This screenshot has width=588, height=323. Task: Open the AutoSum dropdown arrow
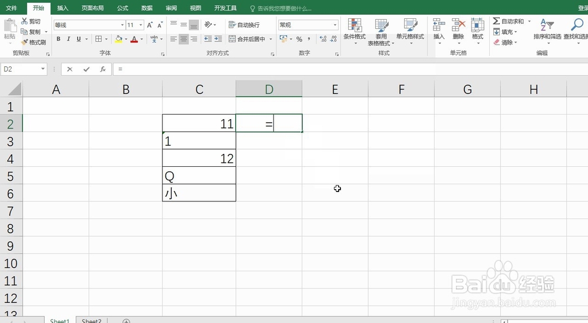coord(529,21)
